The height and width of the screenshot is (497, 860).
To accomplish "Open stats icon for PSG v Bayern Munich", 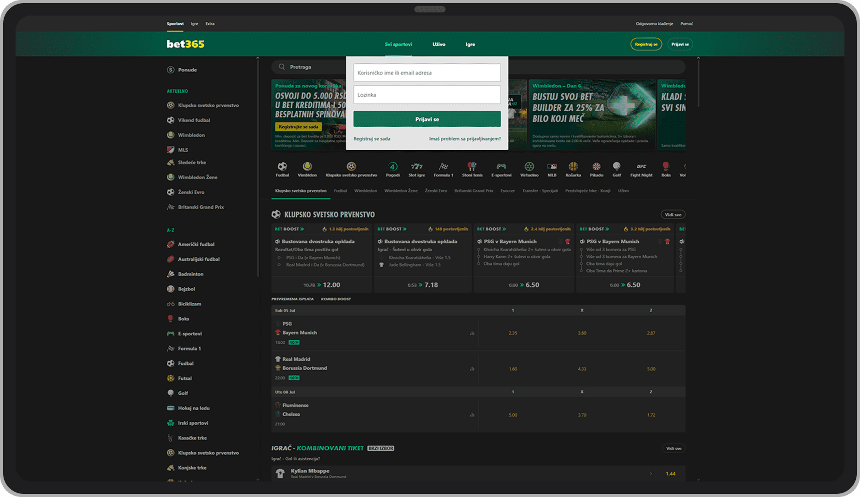I will tap(472, 333).
